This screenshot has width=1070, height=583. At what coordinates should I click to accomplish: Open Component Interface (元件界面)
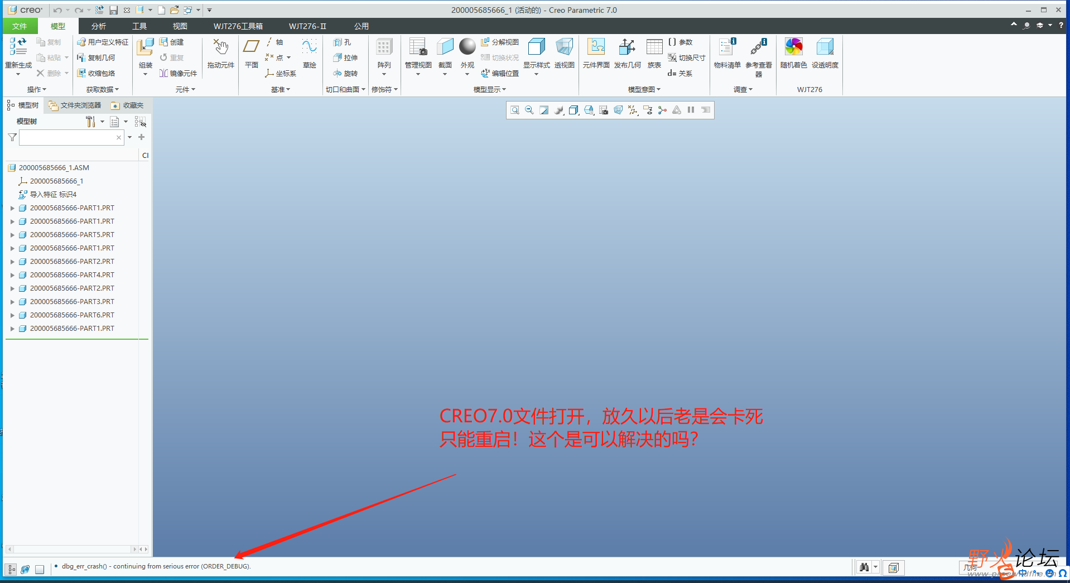[x=596, y=53]
